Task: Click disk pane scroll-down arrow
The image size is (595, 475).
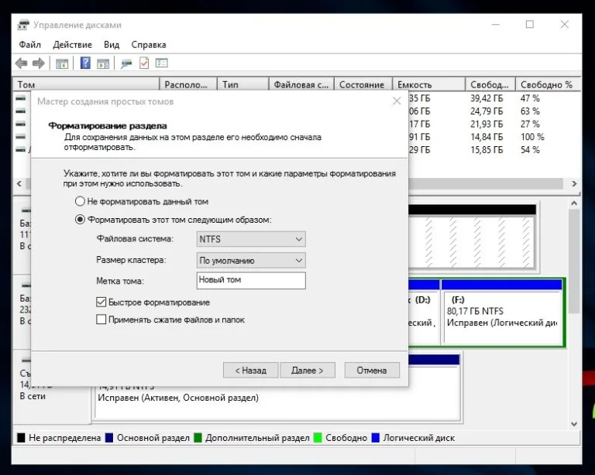Action: point(574,424)
